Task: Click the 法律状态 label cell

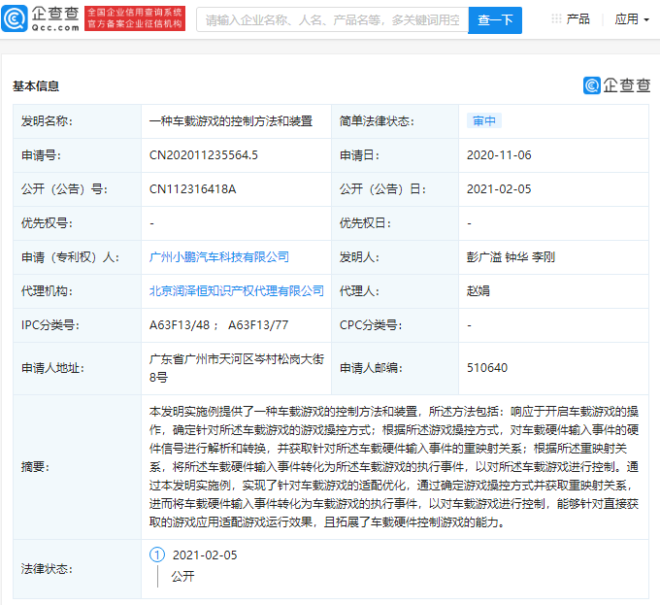Action: (78, 569)
